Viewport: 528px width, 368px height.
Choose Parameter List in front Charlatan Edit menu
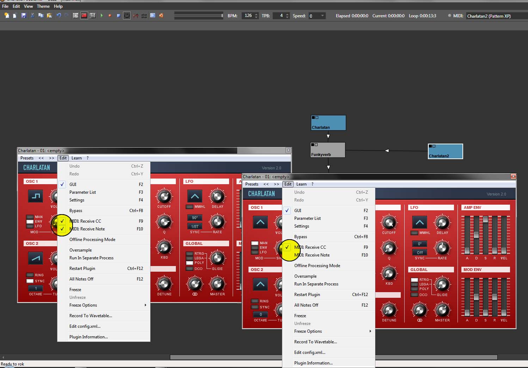pyautogui.click(x=329, y=218)
